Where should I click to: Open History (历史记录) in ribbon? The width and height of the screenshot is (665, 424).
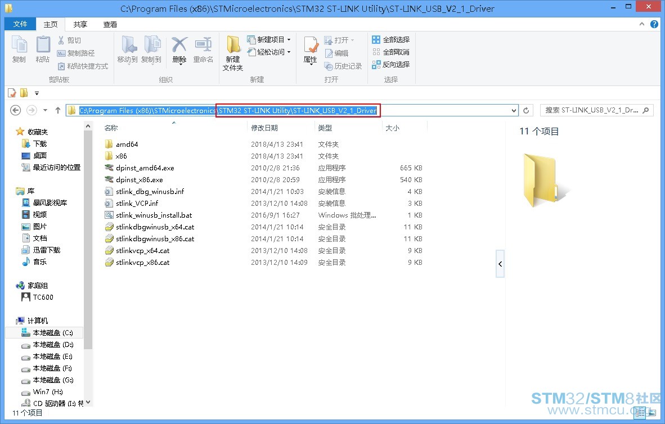coord(343,66)
